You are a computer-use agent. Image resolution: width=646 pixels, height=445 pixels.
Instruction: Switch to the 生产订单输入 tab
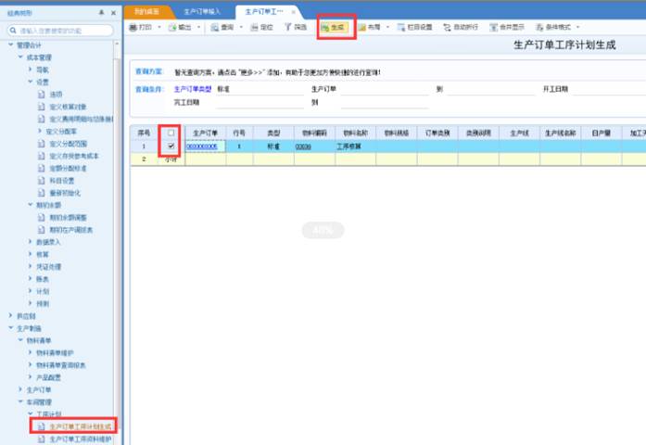[203, 11]
